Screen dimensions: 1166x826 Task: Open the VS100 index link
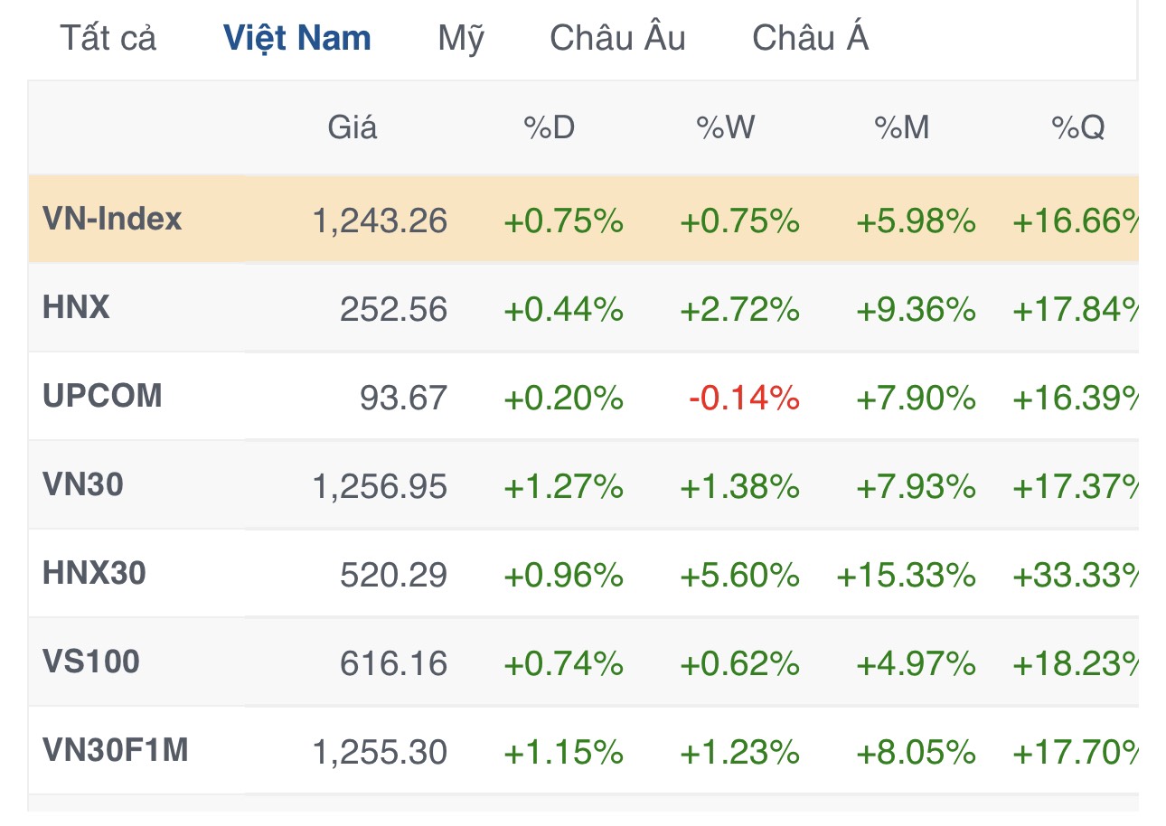click(91, 662)
